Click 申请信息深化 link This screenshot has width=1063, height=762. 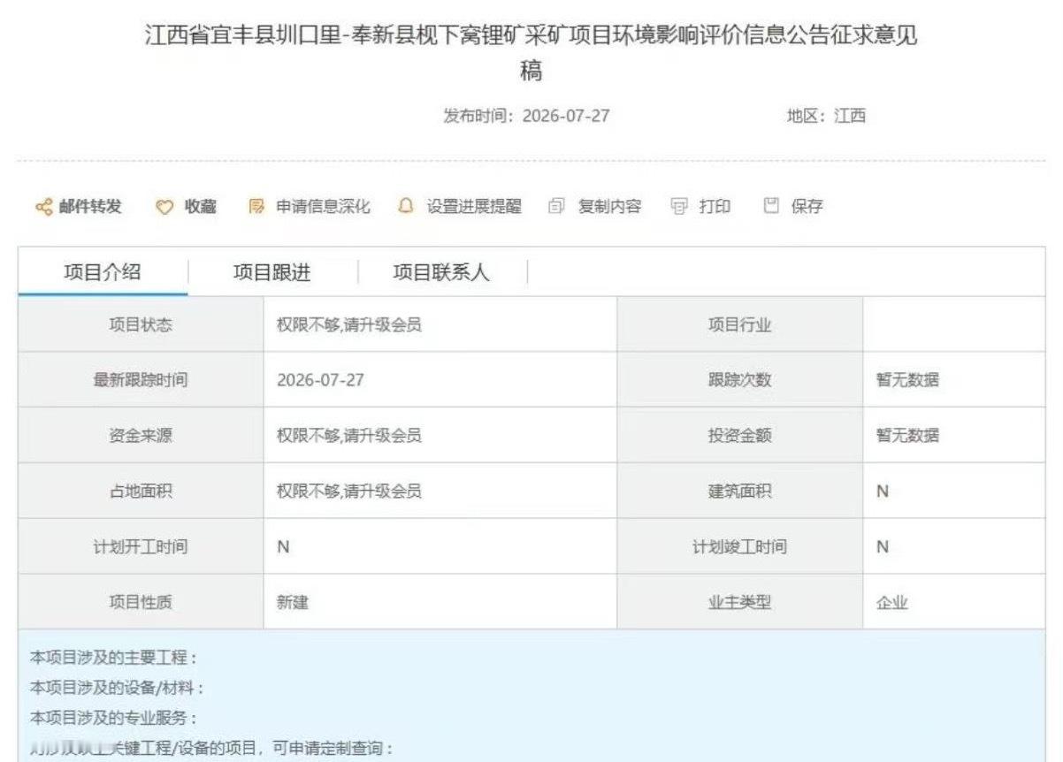tap(323, 207)
